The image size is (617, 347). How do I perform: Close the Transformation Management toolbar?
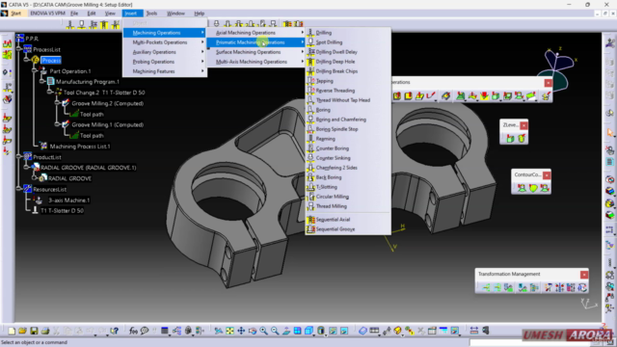(584, 274)
